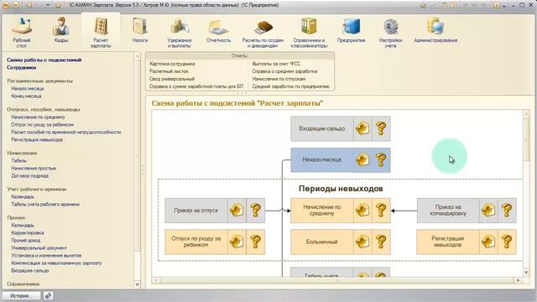Open Корректировка link
This screenshot has width=537, height=302.
click(28, 233)
